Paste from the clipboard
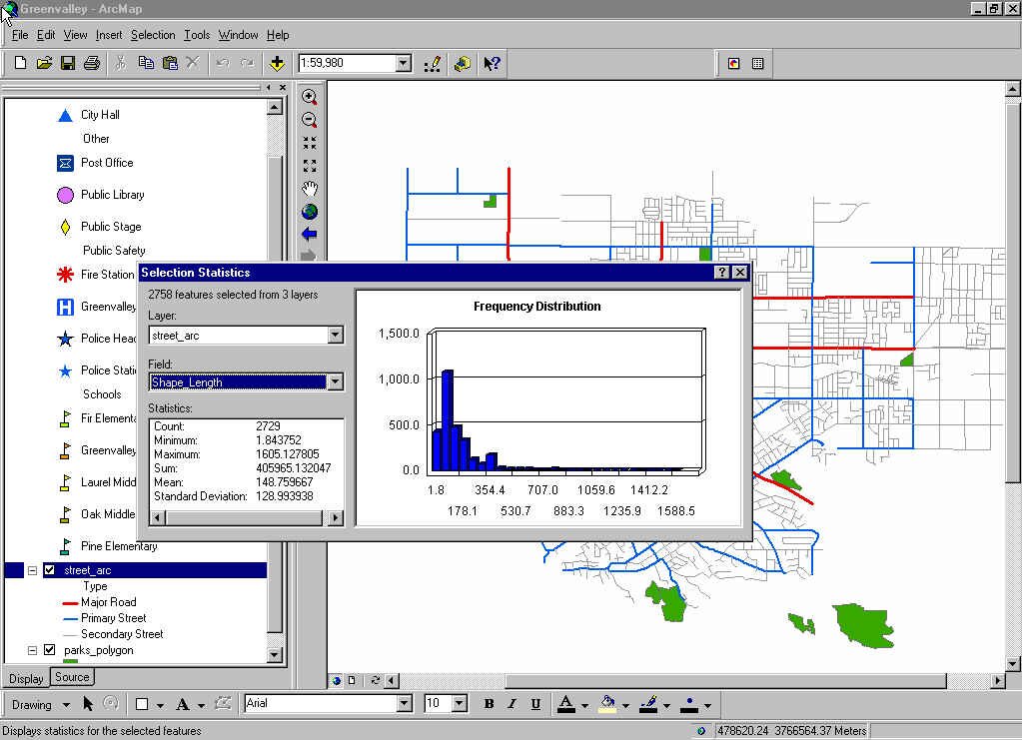This screenshot has width=1022, height=740. tap(170, 63)
